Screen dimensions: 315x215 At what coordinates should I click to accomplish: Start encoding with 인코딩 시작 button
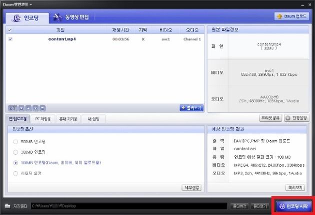293,206
